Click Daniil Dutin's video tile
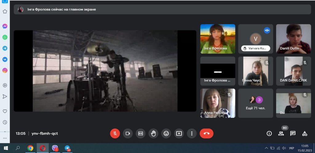This screenshot has width=315, height=153. point(293,39)
